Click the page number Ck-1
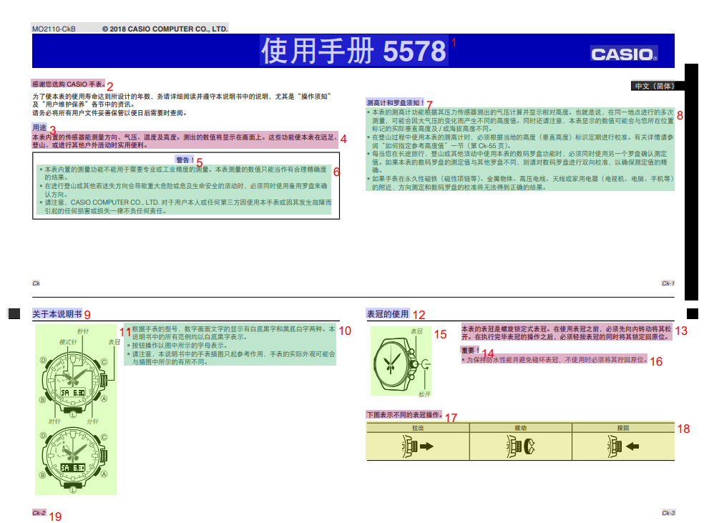This screenshot has width=704, height=523. click(x=668, y=283)
